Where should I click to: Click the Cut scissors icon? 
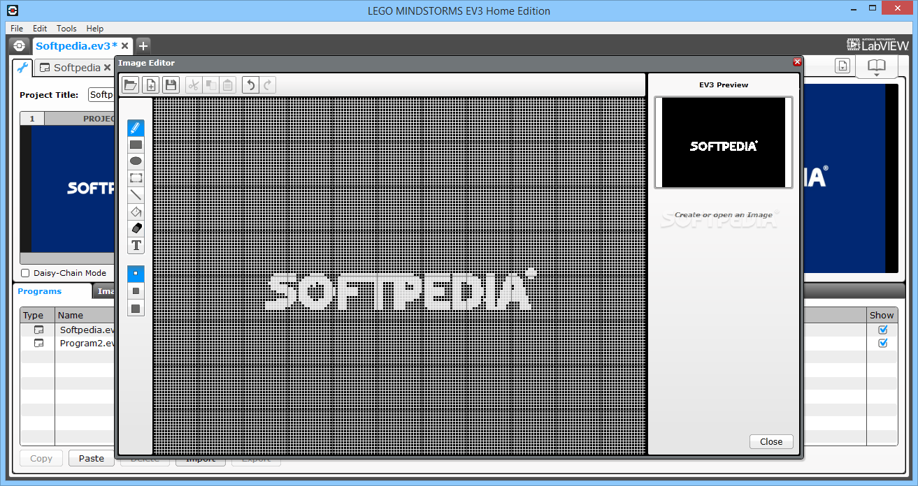(194, 85)
